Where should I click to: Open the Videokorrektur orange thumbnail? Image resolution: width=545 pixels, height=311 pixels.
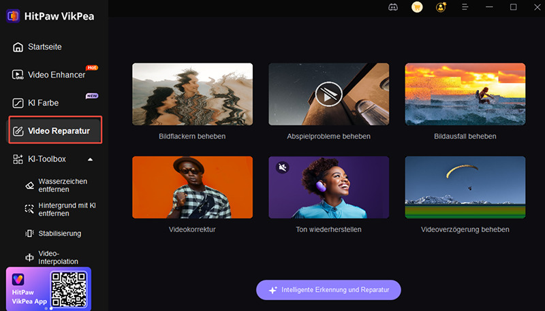click(192, 187)
